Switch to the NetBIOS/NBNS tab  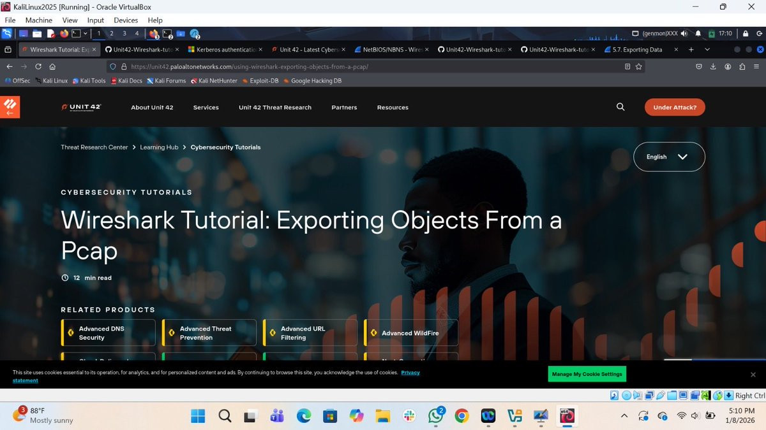tap(392, 49)
